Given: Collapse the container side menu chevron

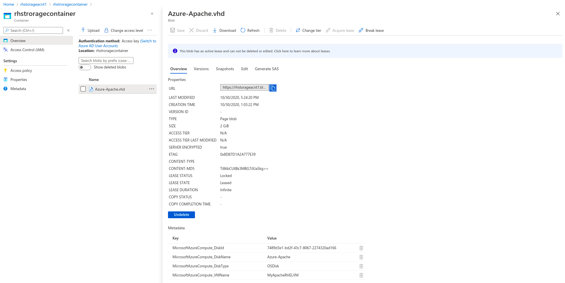Looking at the screenshot, I should pyautogui.click(x=68, y=30).
